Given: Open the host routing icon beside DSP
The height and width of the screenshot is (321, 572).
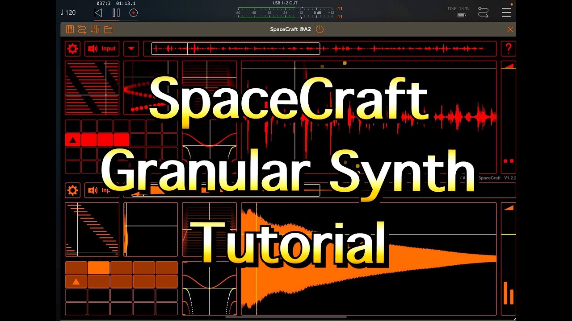Looking at the screenshot, I should (483, 12).
